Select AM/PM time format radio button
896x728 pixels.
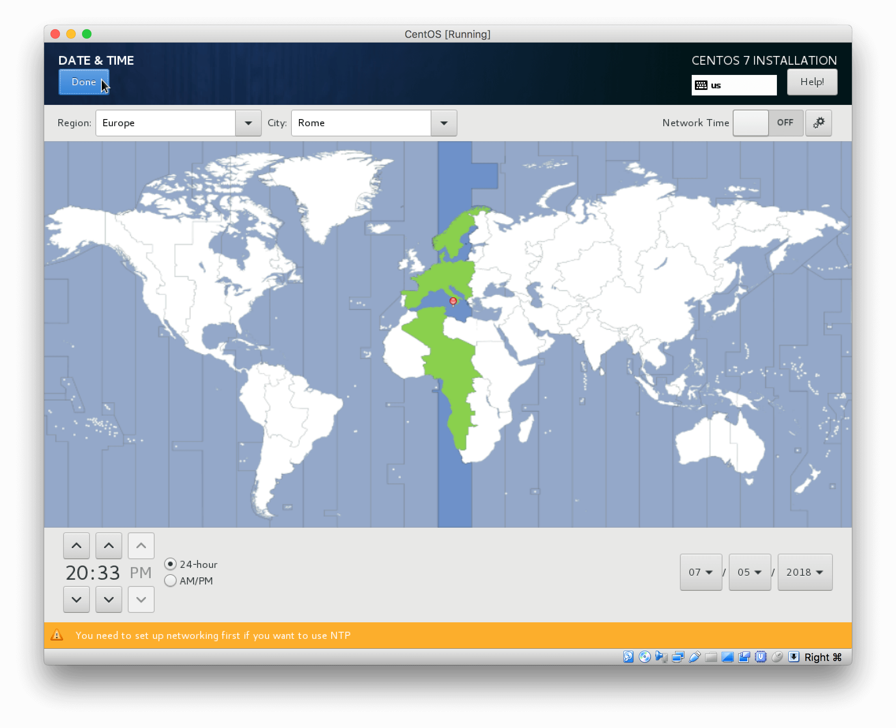click(171, 580)
